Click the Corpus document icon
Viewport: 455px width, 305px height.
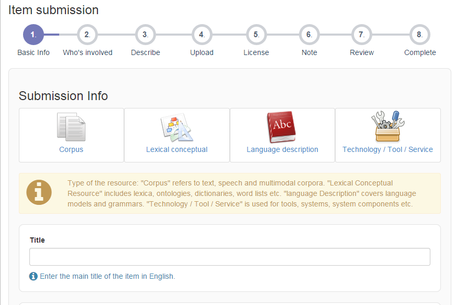pyautogui.click(x=71, y=127)
